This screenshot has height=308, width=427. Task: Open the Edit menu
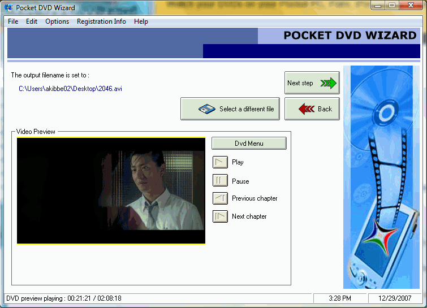click(32, 21)
